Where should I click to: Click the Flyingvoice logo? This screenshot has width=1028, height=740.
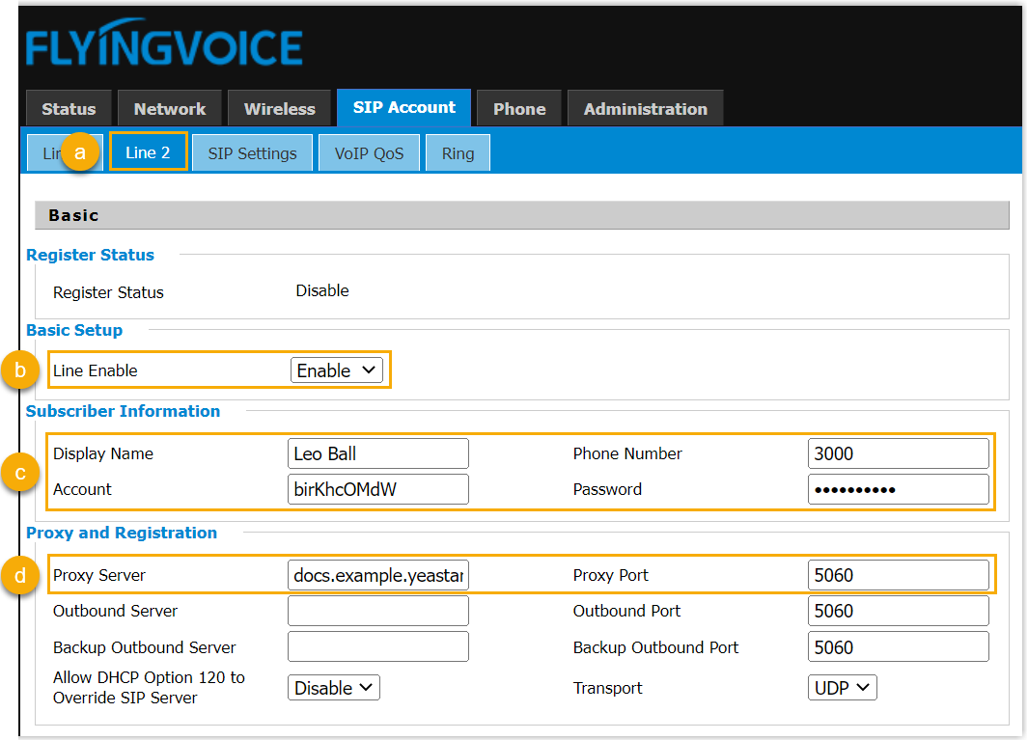(x=164, y=47)
